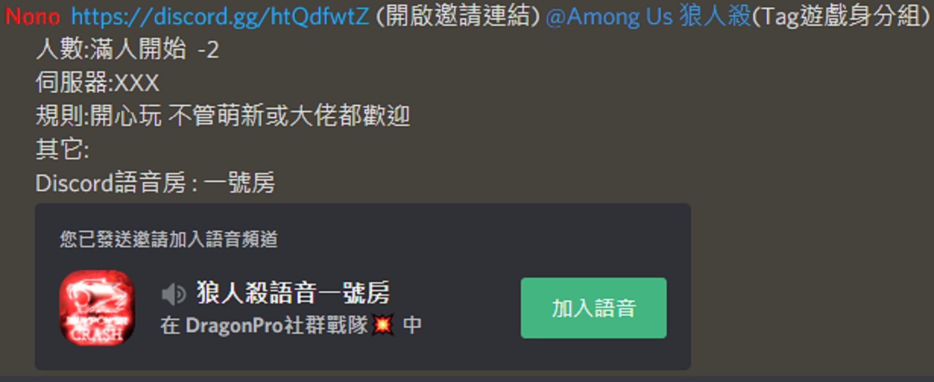The image size is (934, 382).
Task: Click the 人數:滿人開始 -2 message line
Action: coord(127,49)
